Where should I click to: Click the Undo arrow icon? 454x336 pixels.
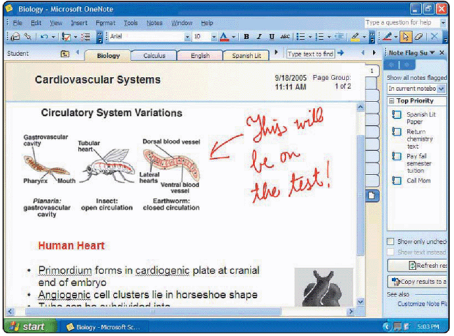click(x=44, y=37)
